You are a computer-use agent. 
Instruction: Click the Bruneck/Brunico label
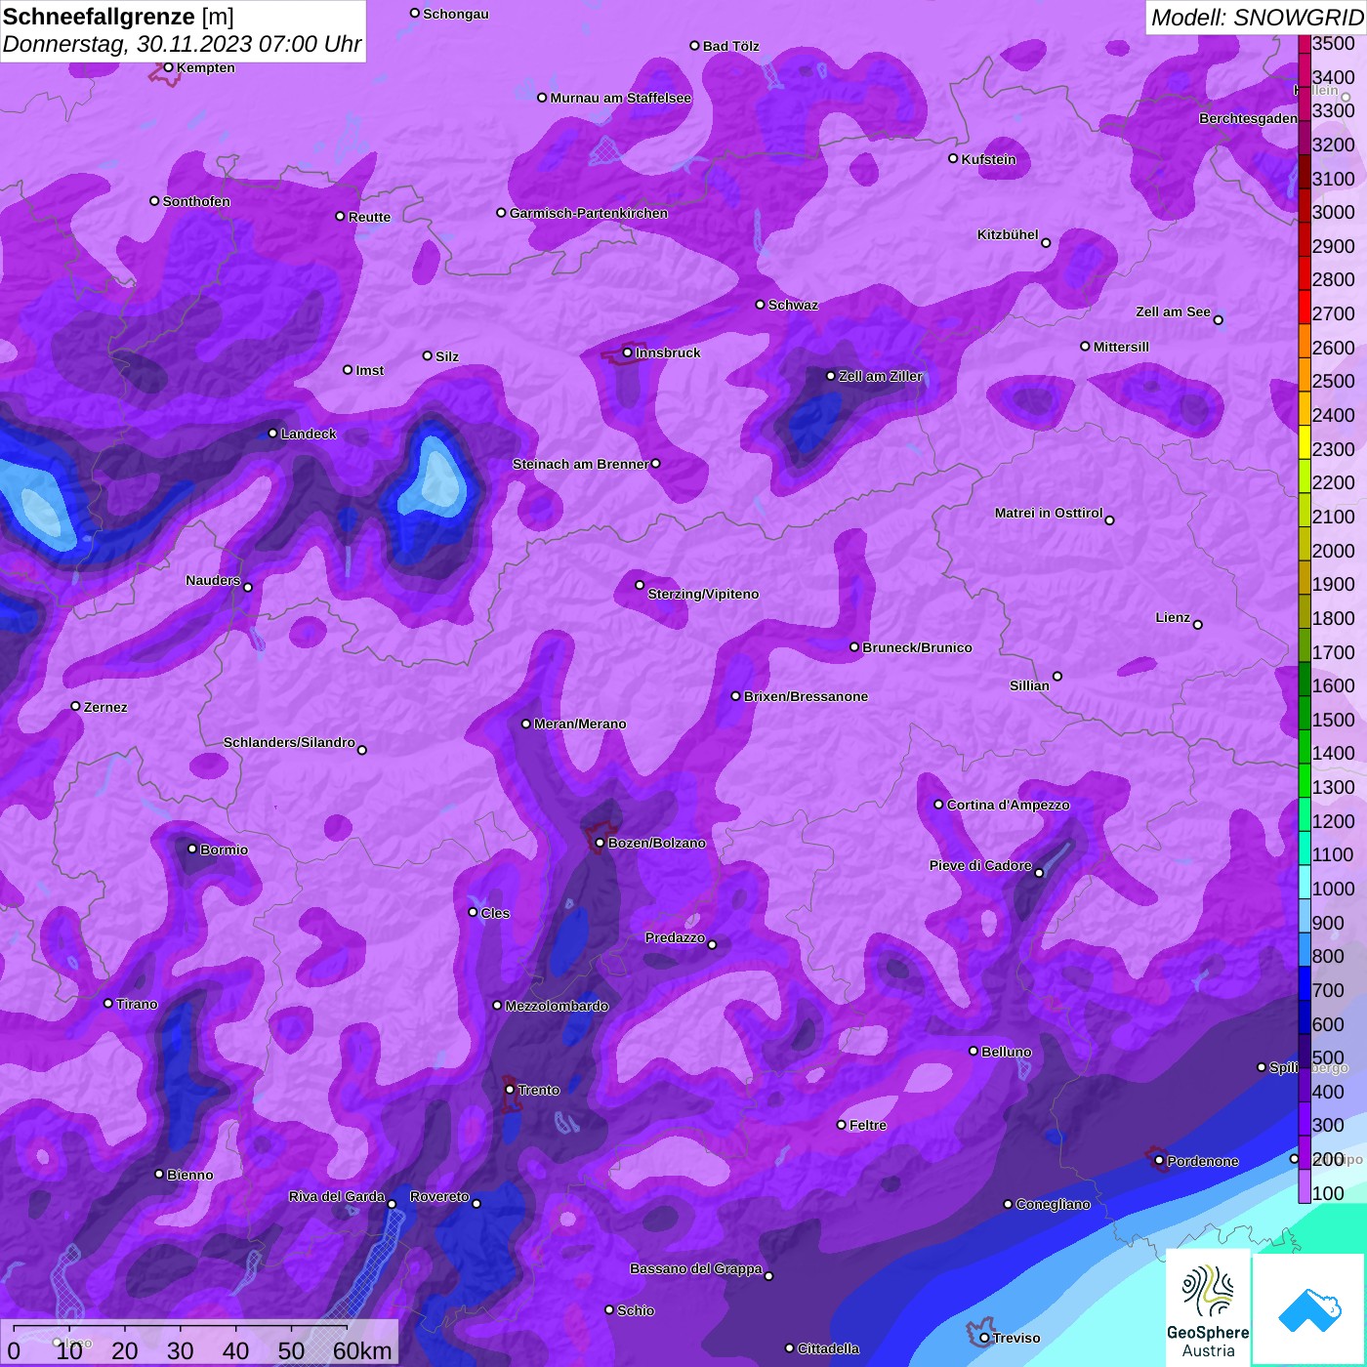coord(917,647)
